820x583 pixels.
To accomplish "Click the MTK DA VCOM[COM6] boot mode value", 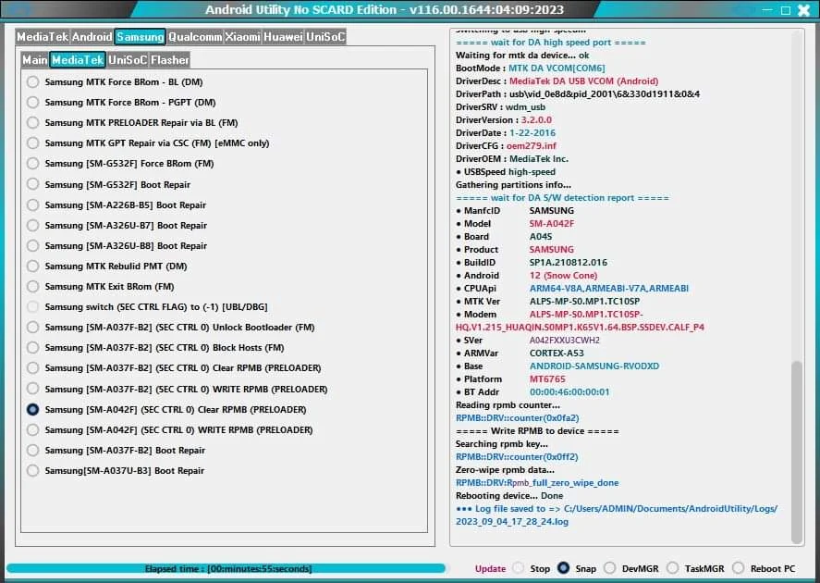I will click(x=557, y=68).
